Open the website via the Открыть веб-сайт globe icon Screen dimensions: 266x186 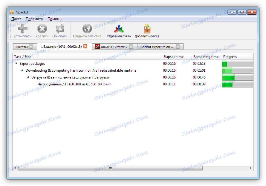tap(87, 28)
